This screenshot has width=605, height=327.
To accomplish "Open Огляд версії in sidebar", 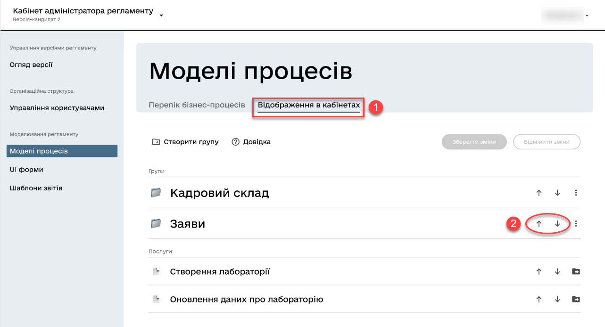I will 31,65.
